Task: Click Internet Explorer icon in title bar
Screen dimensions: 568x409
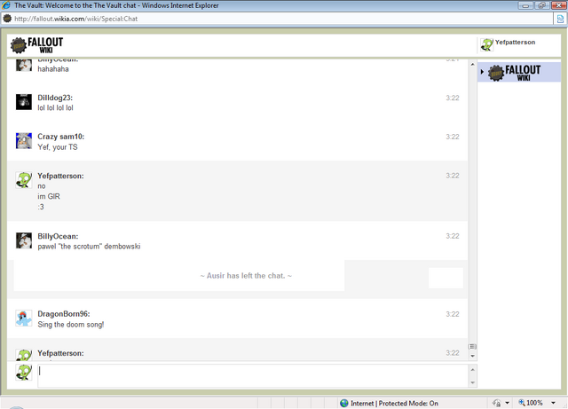Action: click(6, 5)
